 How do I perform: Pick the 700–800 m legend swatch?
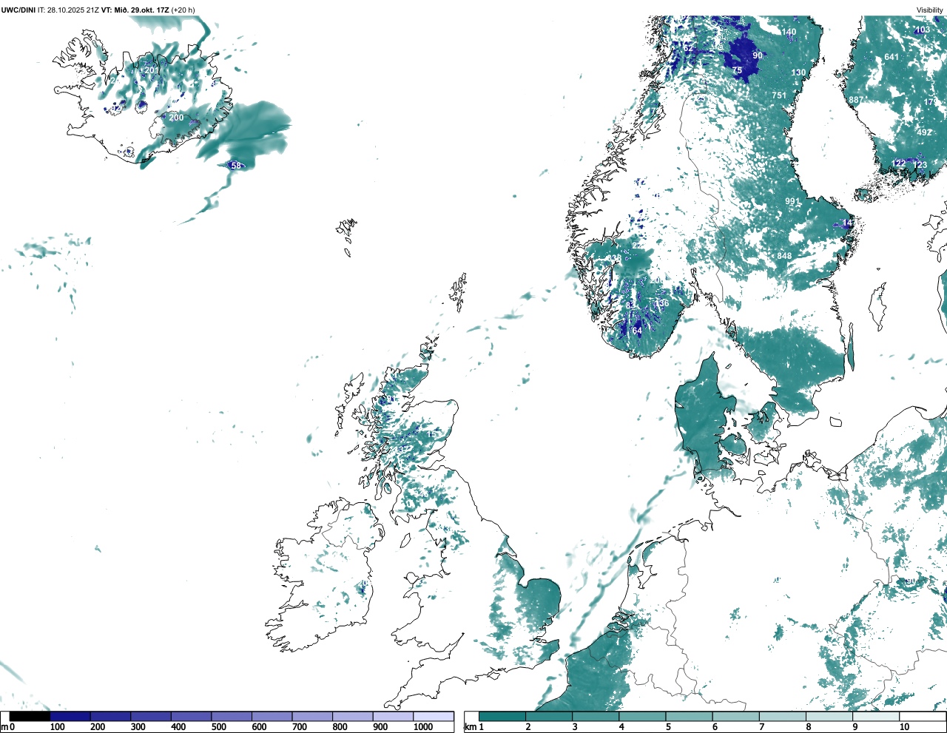[x=312, y=716]
